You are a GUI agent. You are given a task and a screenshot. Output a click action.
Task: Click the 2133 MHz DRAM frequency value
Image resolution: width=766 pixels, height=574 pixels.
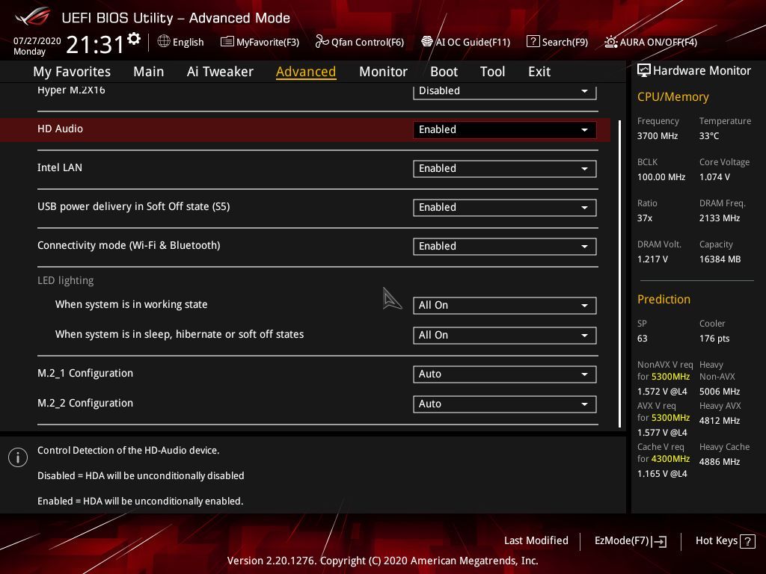(x=719, y=218)
